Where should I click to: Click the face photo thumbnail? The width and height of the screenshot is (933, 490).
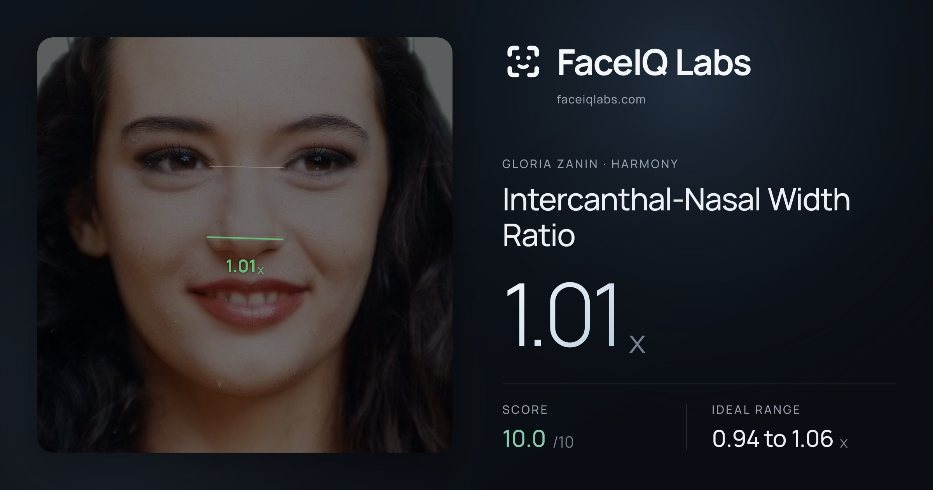[245, 245]
